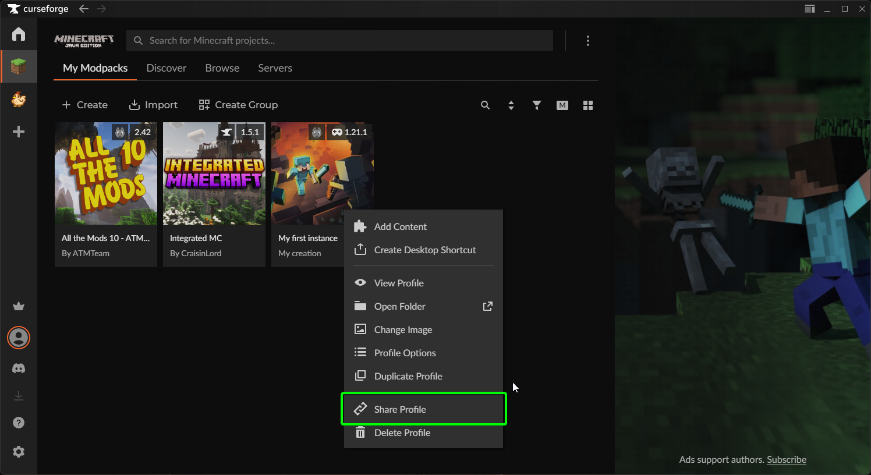The height and width of the screenshot is (475, 871).
Task: Click the modpack search magnifier icon
Action: 485,105
